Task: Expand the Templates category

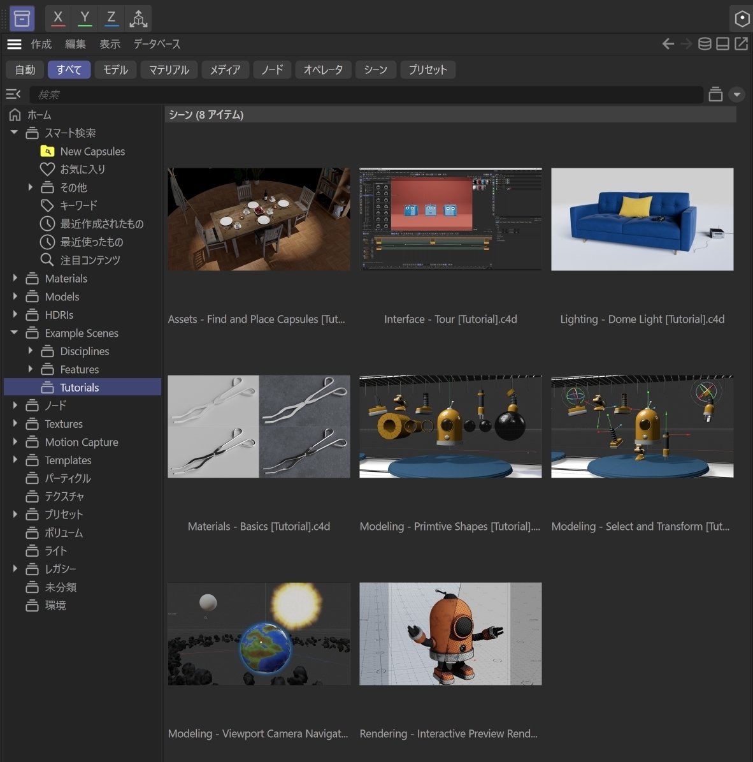Action: click(x=15, y=460)
